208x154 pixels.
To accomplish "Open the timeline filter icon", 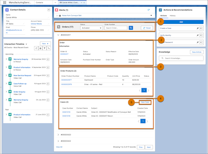I will [x=45, y=48].
